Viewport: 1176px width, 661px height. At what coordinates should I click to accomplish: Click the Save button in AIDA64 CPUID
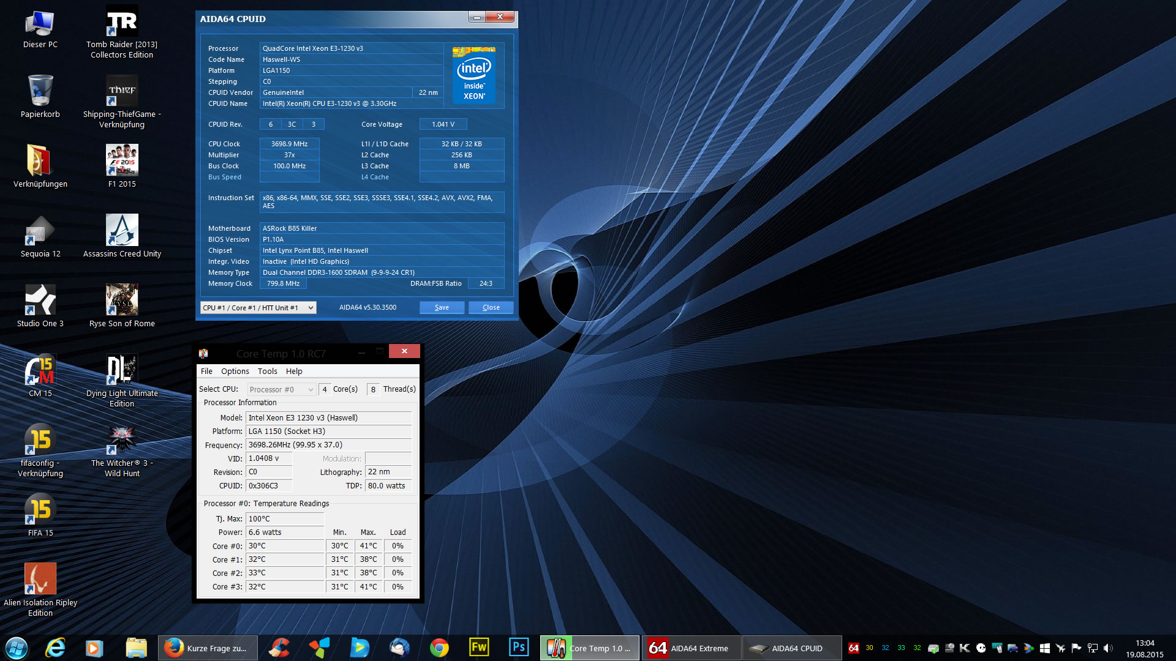(x=442, y=308)
